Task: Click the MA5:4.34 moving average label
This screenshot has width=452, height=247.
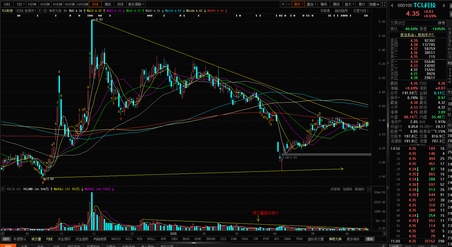Action: coord(75,11)
